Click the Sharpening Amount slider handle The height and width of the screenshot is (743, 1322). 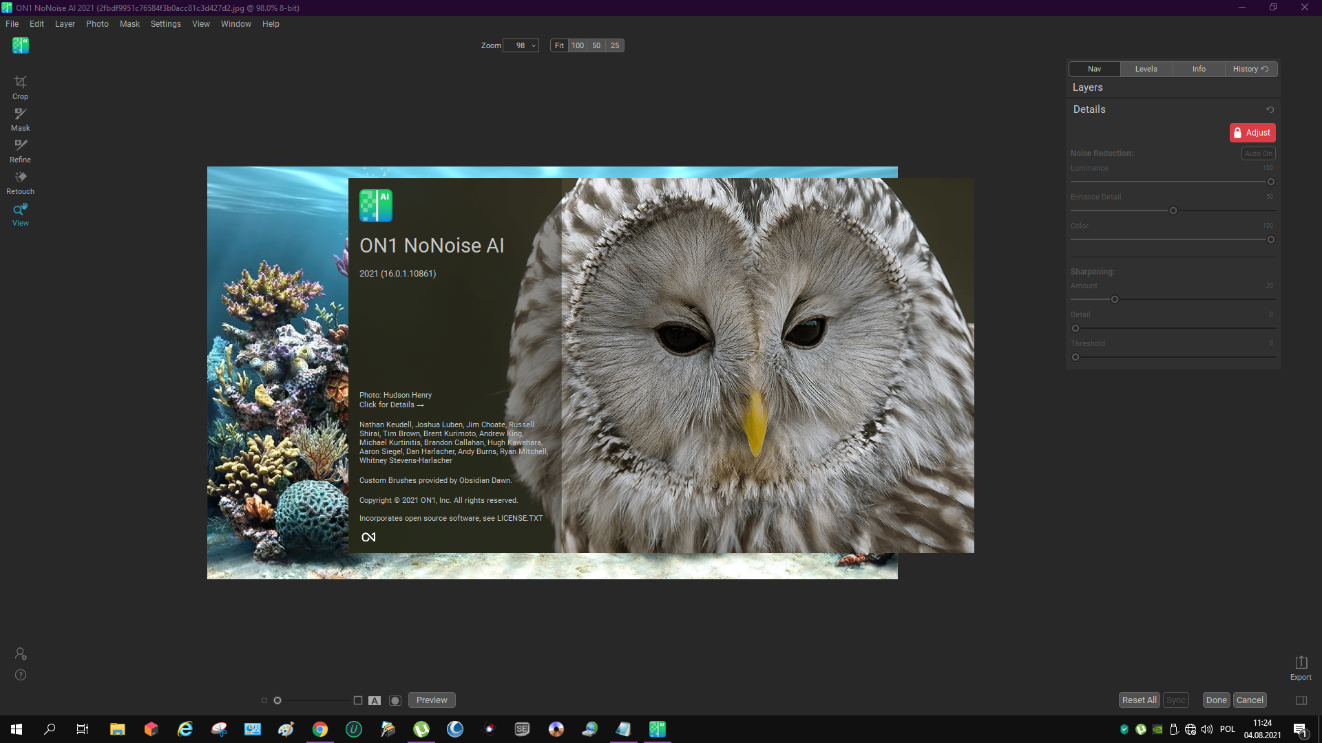(1115, 299)
